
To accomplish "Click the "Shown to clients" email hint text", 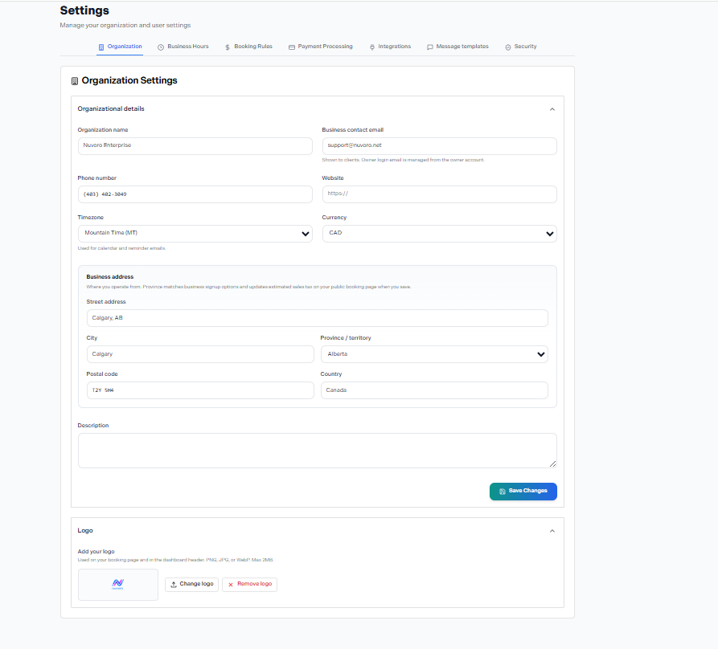I will pyautogui.click(x=404, y=160).
